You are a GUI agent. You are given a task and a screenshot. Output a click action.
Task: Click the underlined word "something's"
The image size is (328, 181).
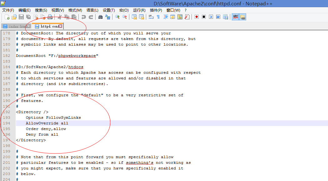click(140, 163)
